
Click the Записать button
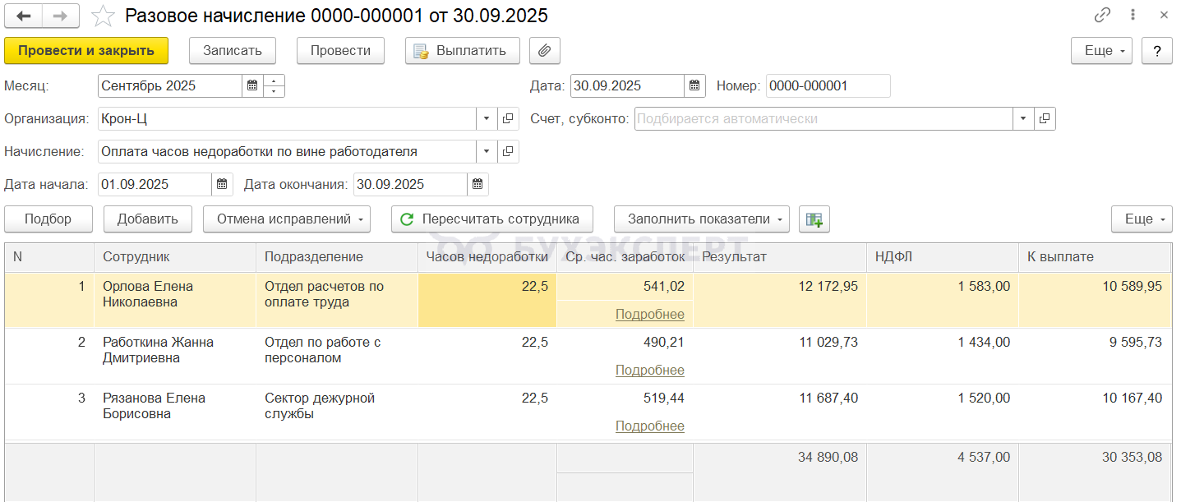[233, 50]
